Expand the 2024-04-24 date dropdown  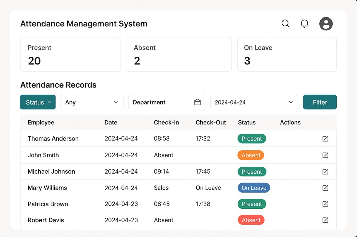[254, 102]
